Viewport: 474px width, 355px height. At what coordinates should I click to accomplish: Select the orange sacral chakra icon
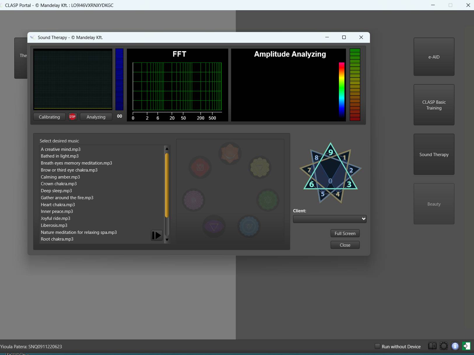[x=230, y=153]
